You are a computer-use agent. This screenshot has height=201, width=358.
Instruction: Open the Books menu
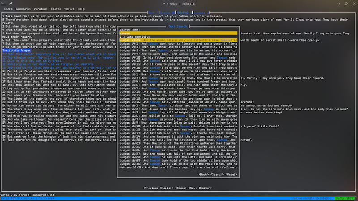(x=8, y=9)
